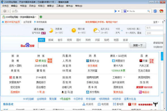Screen dimensions: 167x111
Task: Click the bookmark star icon in address bar
Action: (x=13, y=11)
